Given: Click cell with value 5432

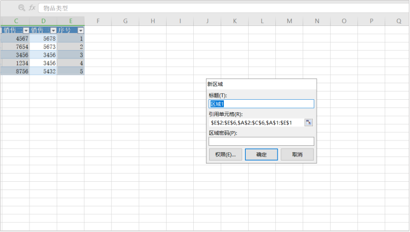Looking at the screenshot, I should (x=43, y=71).
